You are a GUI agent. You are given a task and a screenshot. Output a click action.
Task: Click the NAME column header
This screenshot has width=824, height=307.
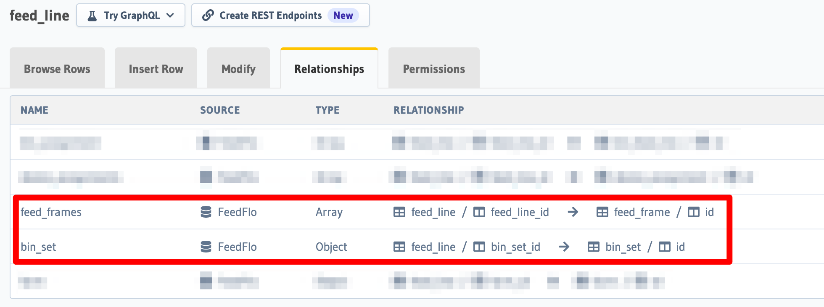tap(34, 110)
